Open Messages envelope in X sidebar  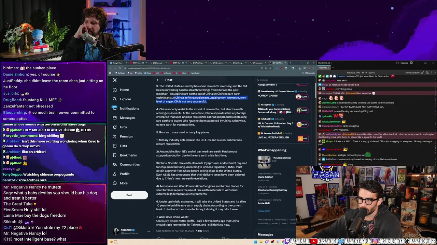115,118
